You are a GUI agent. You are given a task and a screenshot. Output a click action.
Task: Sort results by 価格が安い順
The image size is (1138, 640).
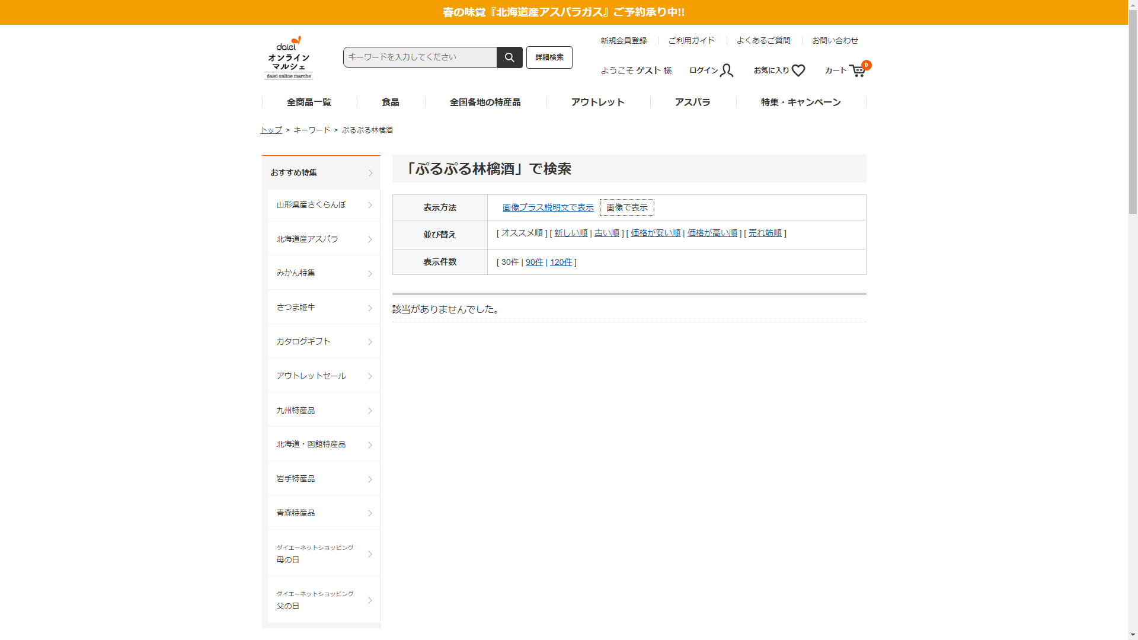pyautogui.click(x=655, y=233)
